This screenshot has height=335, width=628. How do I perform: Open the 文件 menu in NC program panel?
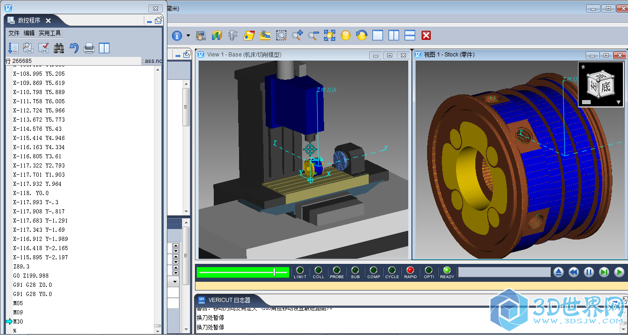point(14,33)
